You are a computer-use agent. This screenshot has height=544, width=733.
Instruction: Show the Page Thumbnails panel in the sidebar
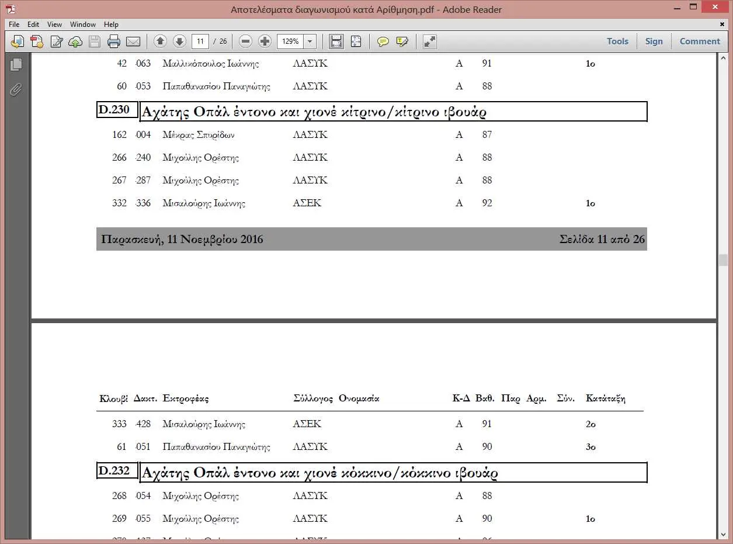(x=16, y=64)
